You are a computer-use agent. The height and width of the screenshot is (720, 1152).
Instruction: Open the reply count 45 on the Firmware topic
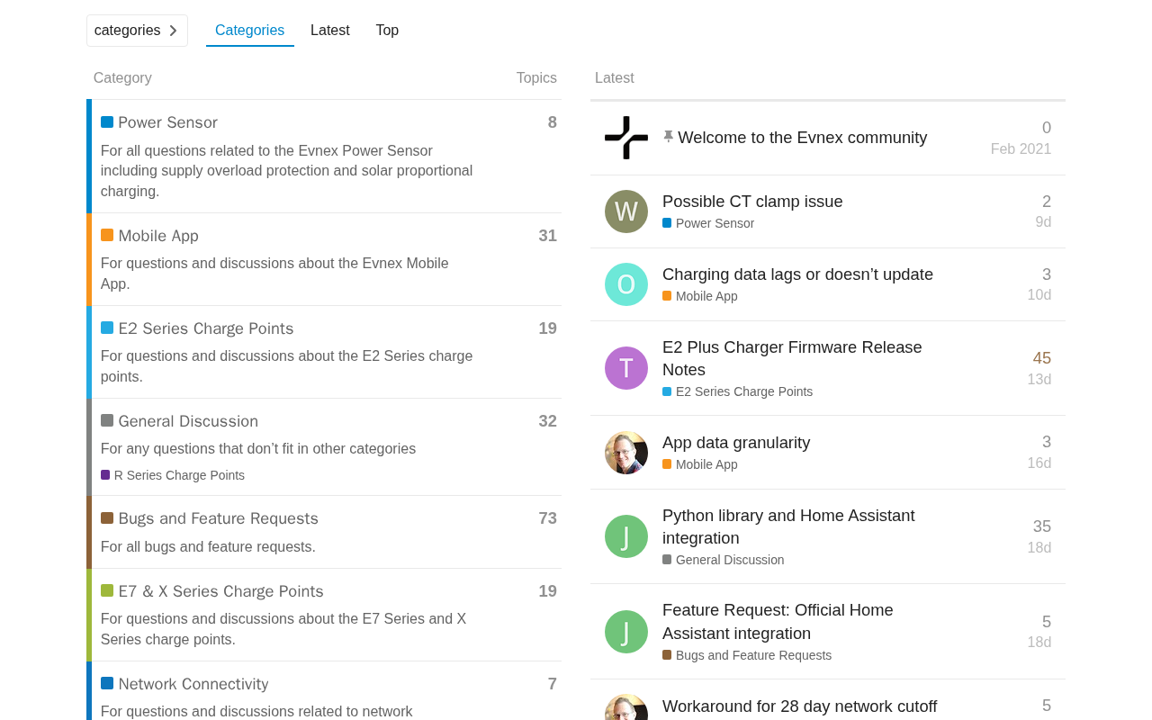[1042, 358]
